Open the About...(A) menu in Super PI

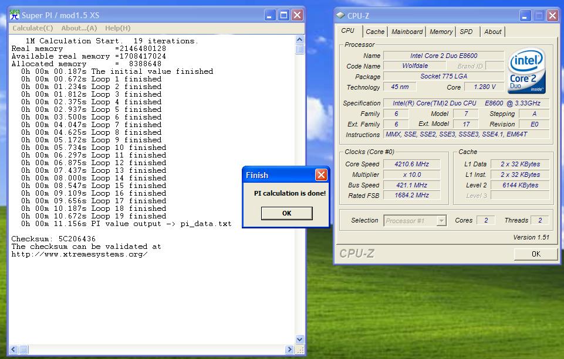click(79, 28)
